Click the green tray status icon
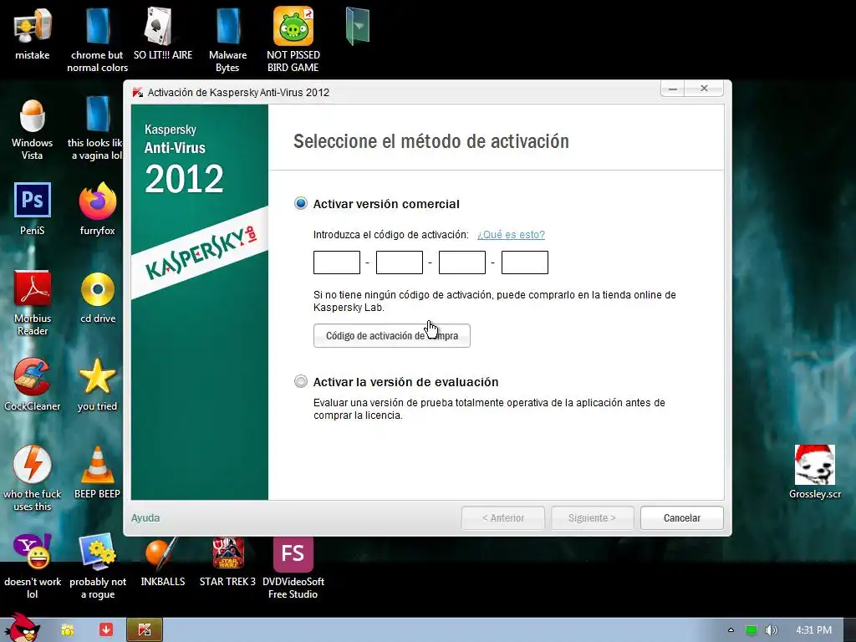The width and height of the screenshot is (856, 642). click(x=752, y=630)
